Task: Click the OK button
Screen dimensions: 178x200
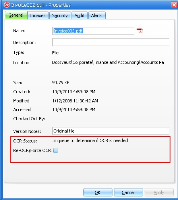Action: 98,192
